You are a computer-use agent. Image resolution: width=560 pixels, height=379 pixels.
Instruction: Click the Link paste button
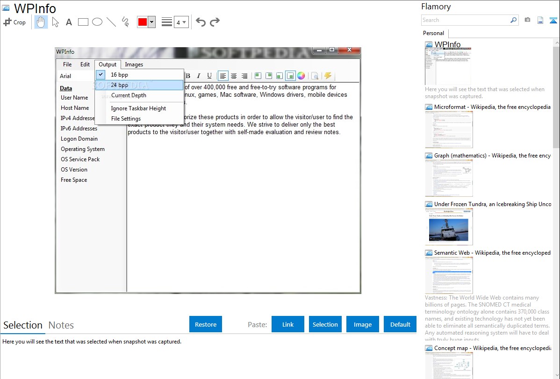[x=288, y=324]
